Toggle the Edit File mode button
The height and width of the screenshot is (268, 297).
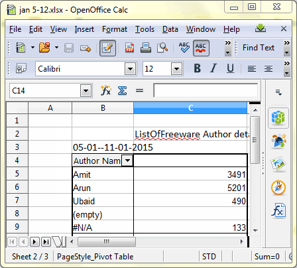(x=107, y=48)
